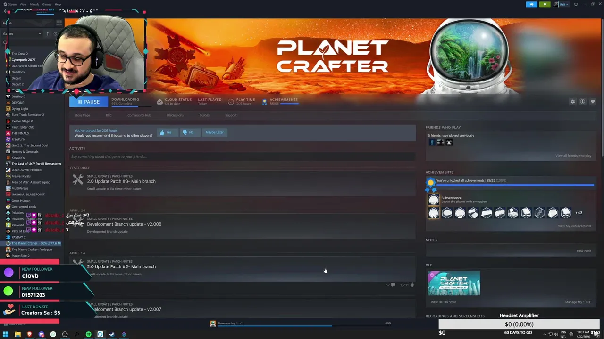604x339 pixels.
Task: Switch to Big Picture mode icon
Action: [x=576, y=4]
